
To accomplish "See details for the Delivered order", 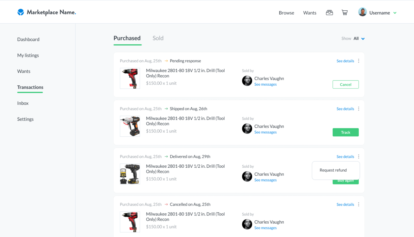I will [x=345, y=157].
